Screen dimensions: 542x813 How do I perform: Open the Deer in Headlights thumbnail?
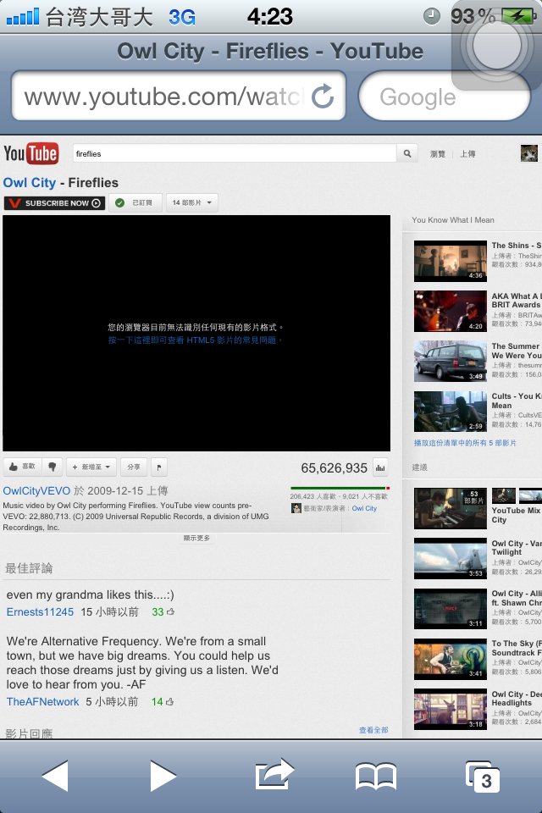[x=451, y=710]
